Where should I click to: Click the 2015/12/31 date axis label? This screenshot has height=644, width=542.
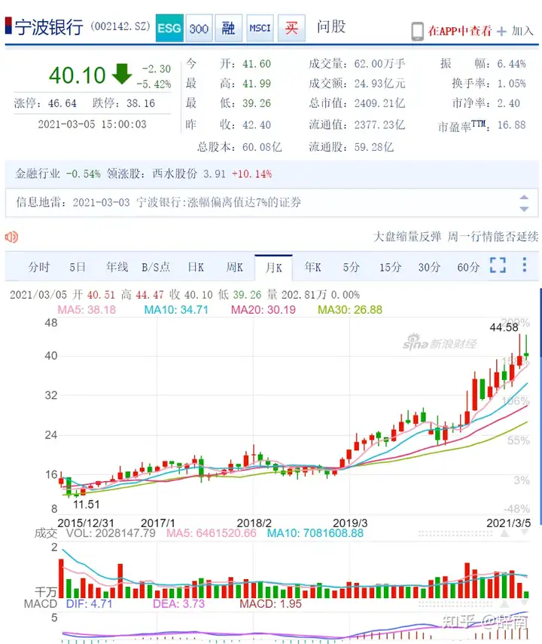[x=86, y=523]
